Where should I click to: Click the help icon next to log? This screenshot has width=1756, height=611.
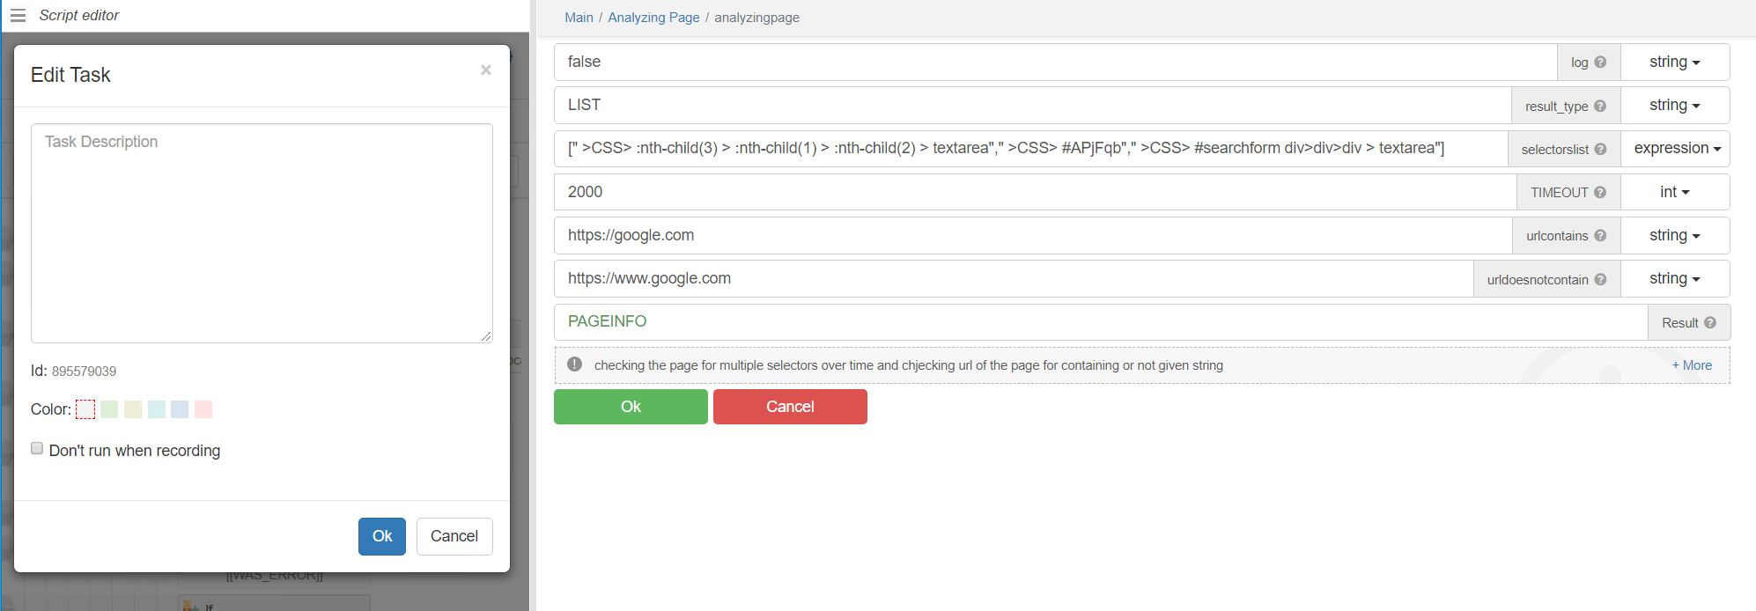click(1600, 63)
